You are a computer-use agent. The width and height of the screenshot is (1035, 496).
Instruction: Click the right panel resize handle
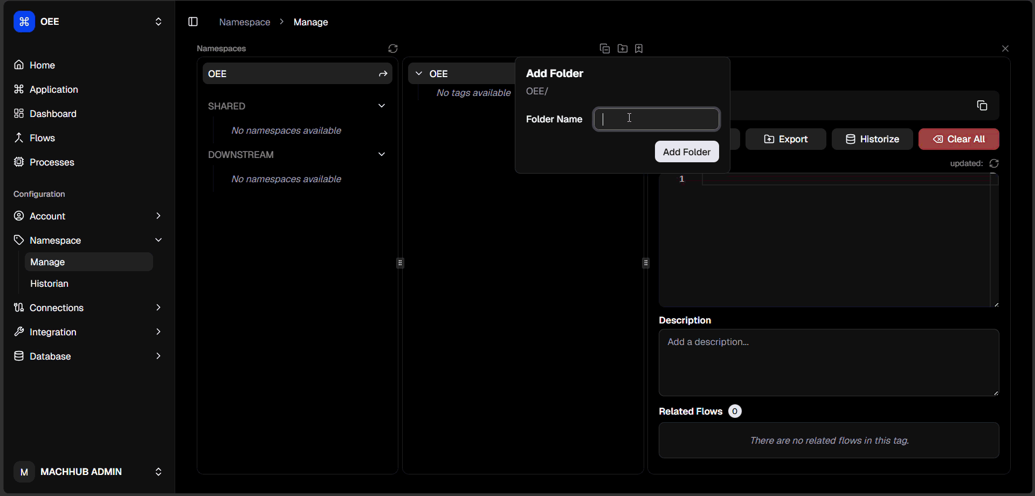point(646,263)
